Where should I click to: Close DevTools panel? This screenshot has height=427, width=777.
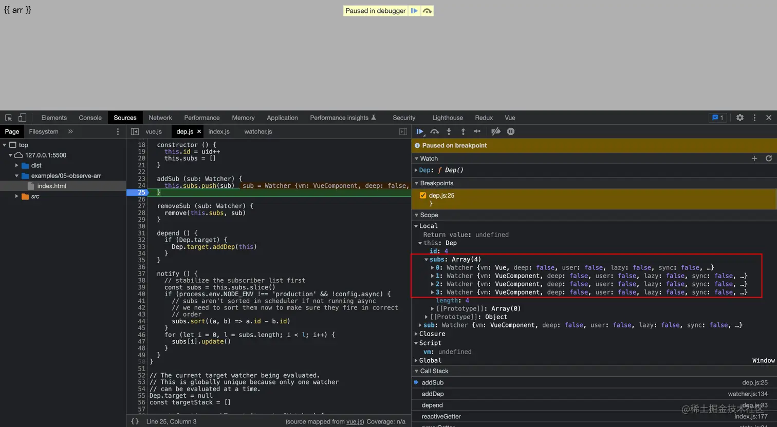tap(769, 118)
